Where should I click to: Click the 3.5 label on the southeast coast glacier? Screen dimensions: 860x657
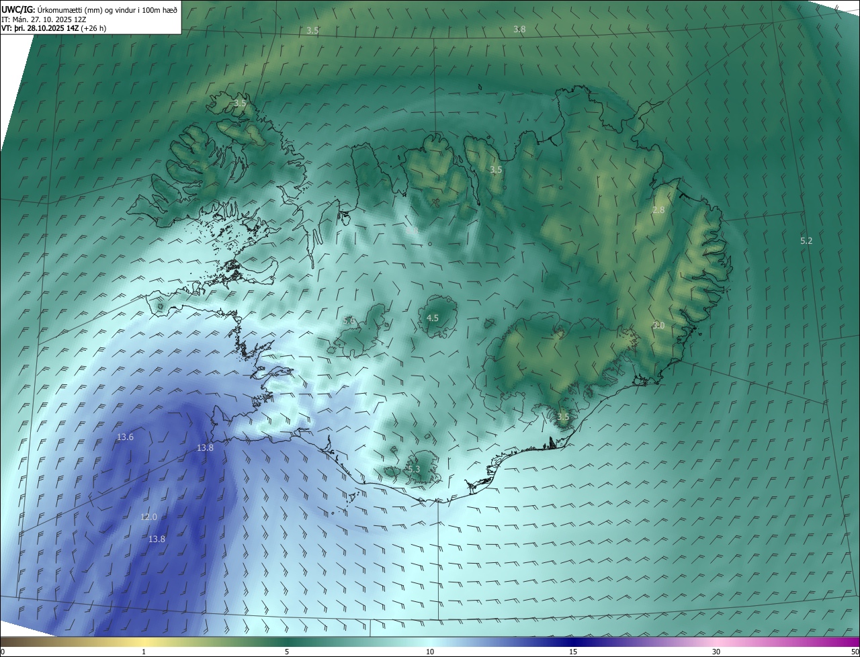click(563, 417)
